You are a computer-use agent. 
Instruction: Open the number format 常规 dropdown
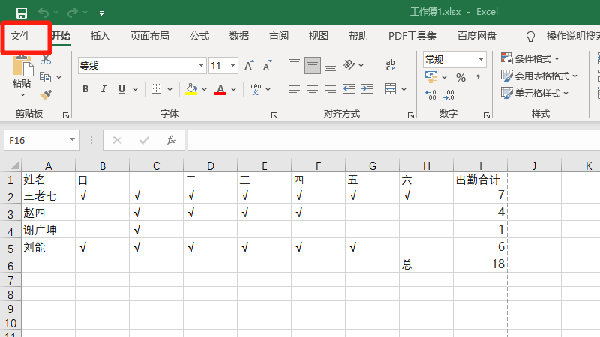tap(481, 60)
